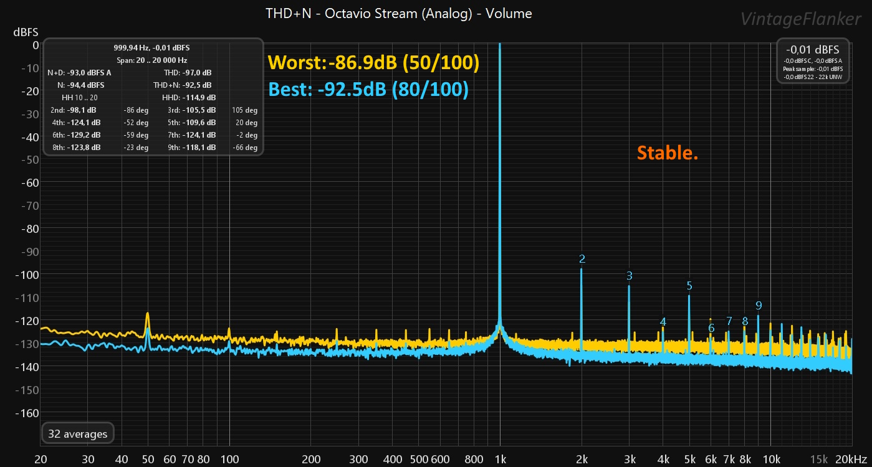Screen dimensions: 872x467
Task: Click the "-59 deg" phase cell
Action: [137, 135]
